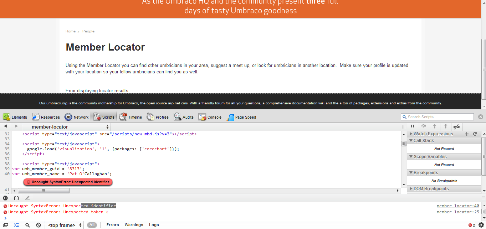The height and width of the screenshot is (229, 486).
Task: Click the sidebar resizer grip beside debugger buttons
Action: 404,127
